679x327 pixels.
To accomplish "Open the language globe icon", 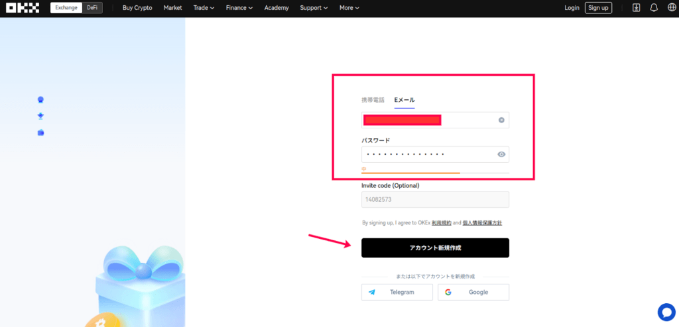I will [x=671, y=8].
